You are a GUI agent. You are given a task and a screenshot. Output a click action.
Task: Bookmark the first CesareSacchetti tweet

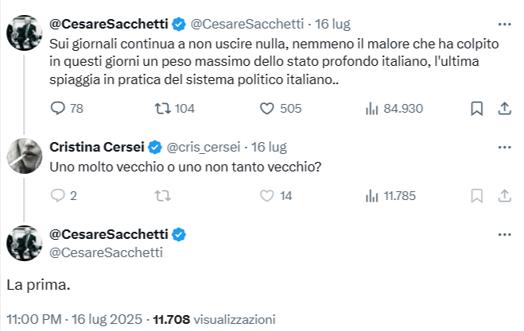pos(476,109)
